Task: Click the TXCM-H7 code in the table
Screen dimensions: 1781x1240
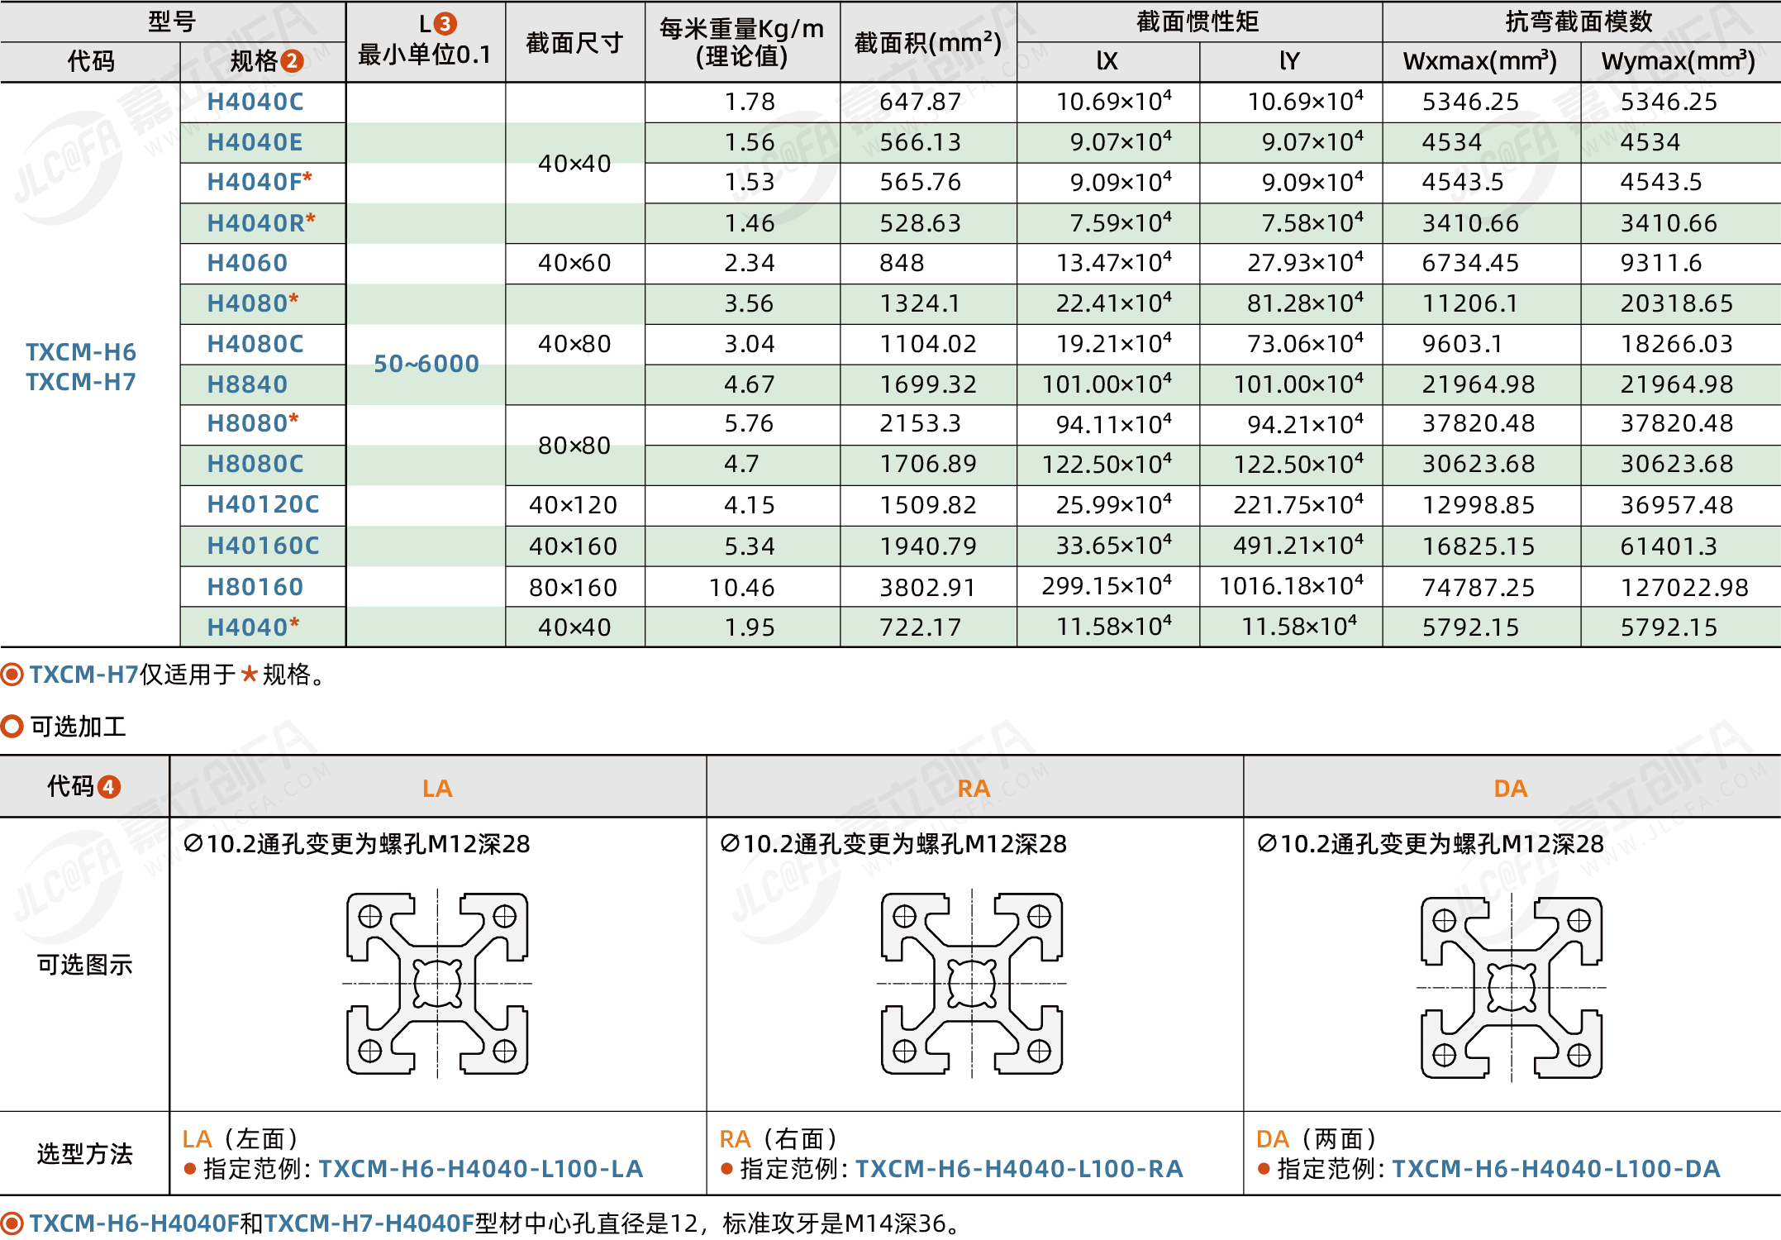Action: 81,382
